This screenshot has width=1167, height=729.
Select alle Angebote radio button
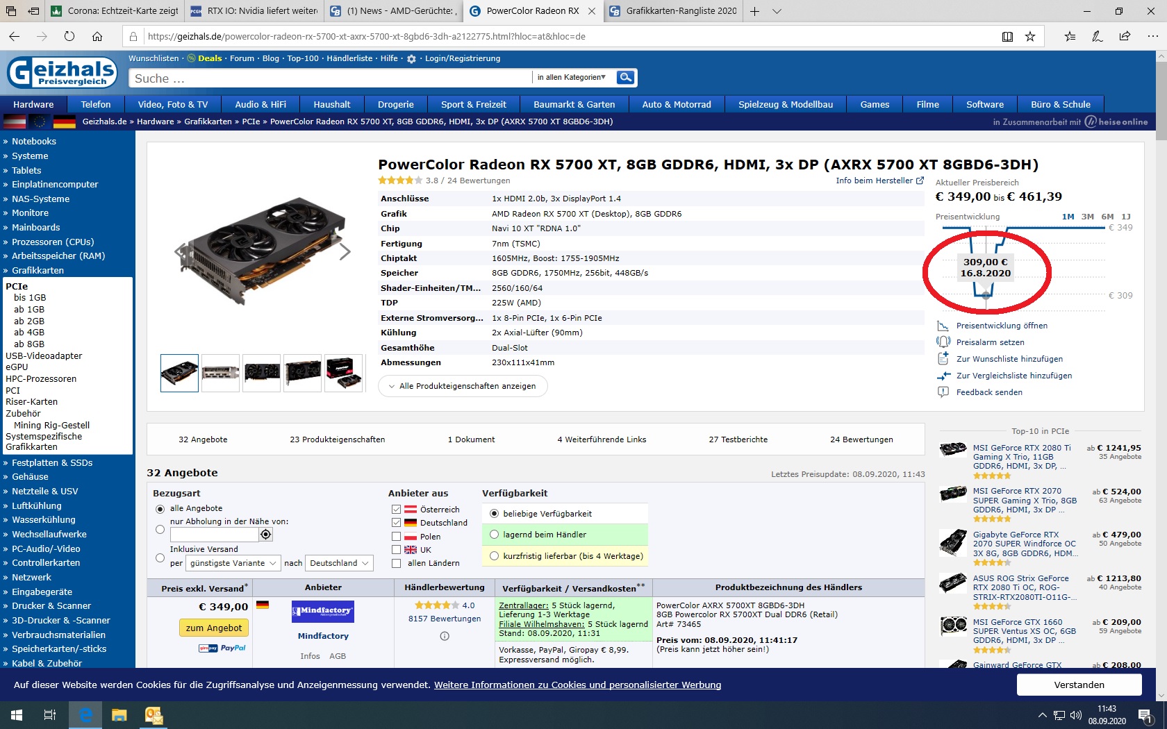coord(160,509)
